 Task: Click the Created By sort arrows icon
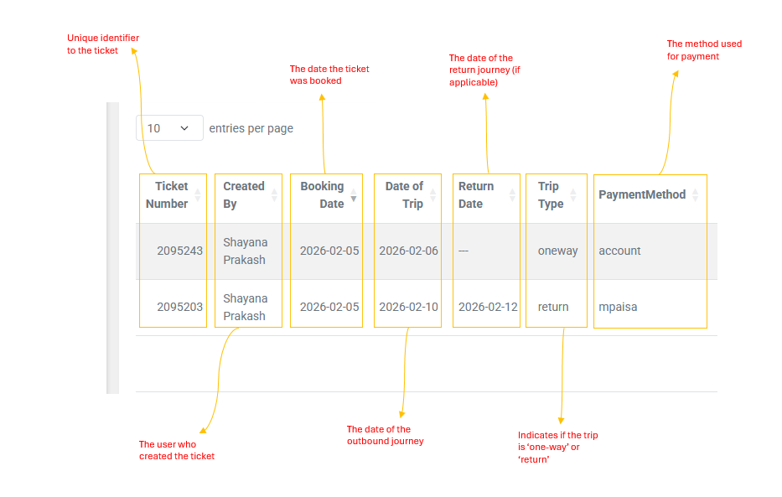(274, 195)
